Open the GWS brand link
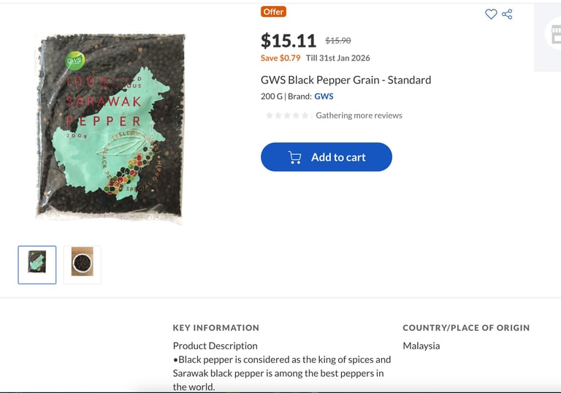Image resolution: width=561 pixels, height=393 pixels. point(324,96)
